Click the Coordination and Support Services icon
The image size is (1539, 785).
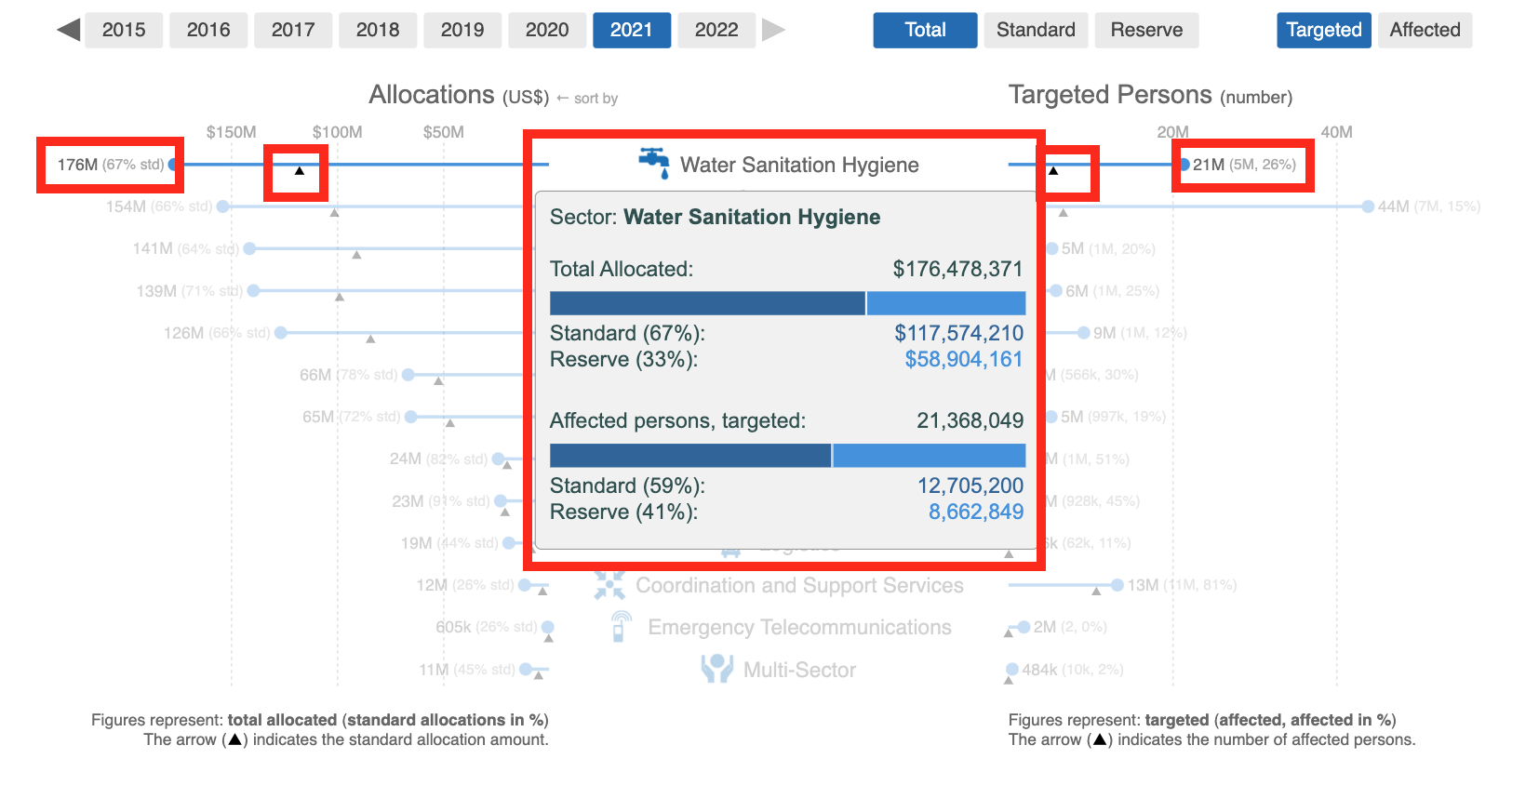point(609,584)
